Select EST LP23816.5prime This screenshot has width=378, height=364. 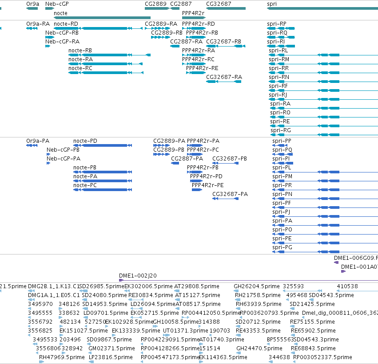[91, 362]
